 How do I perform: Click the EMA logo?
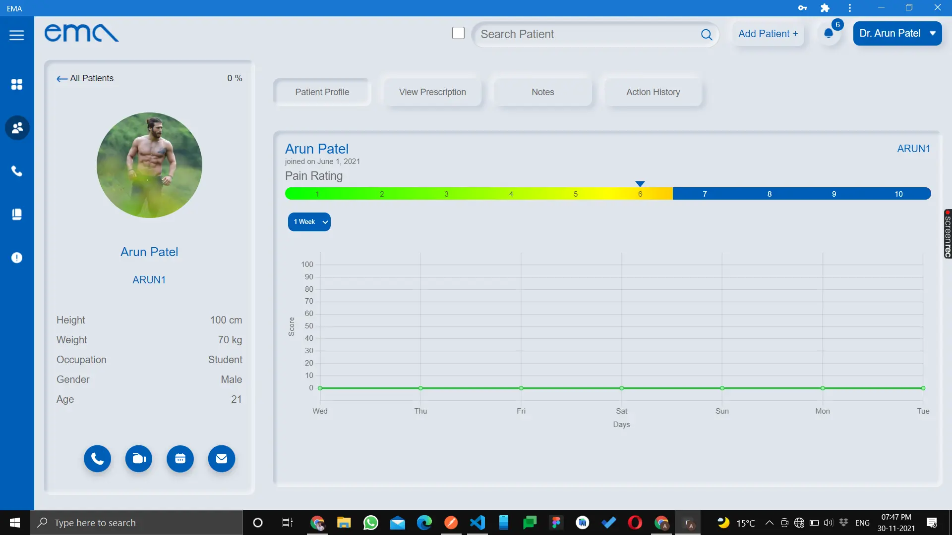(x=81, y=33)
